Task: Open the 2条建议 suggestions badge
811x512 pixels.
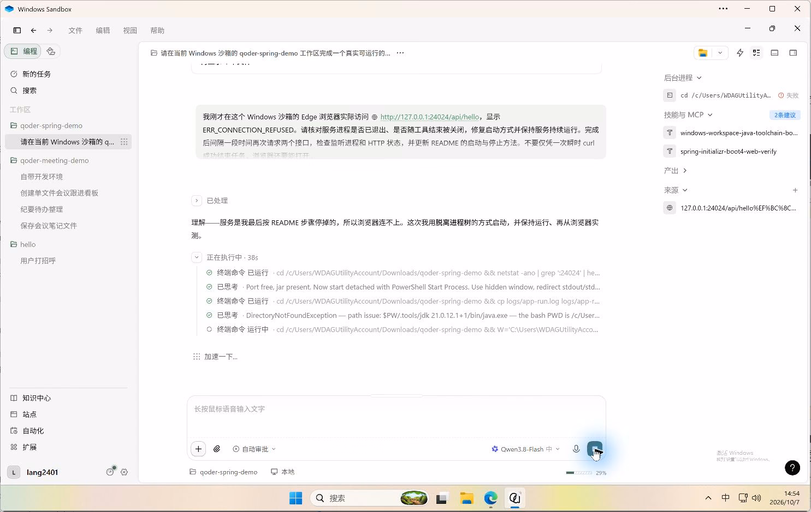Action: pos(785,115)
